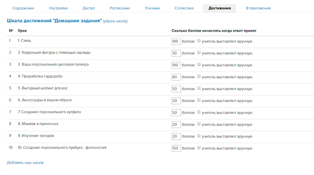Focus the points input for lesson 10 фотосессия
This screenshot has height=175, width=314.
click(x=176, y=148)
